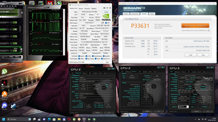The height and width of the screenshot is (122, 218).
Task: Open Avast Free Antivirus desktop icon
Action: [x=4, y=96]
